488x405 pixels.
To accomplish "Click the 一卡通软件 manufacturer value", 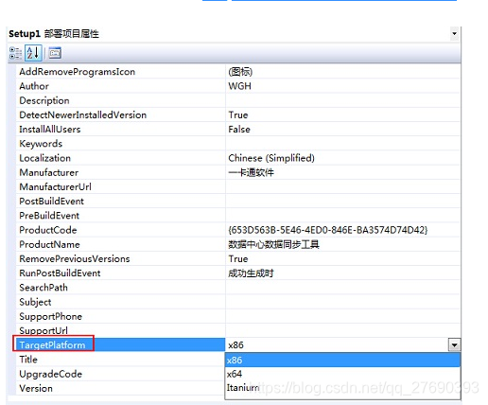I will click(x=252, y=172).
